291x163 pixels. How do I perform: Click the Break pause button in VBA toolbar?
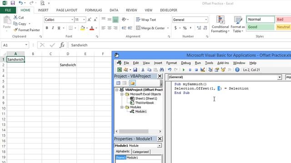click(x=190, y=70)
